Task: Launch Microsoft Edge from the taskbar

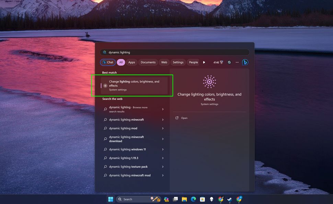Action: [193, 199]
